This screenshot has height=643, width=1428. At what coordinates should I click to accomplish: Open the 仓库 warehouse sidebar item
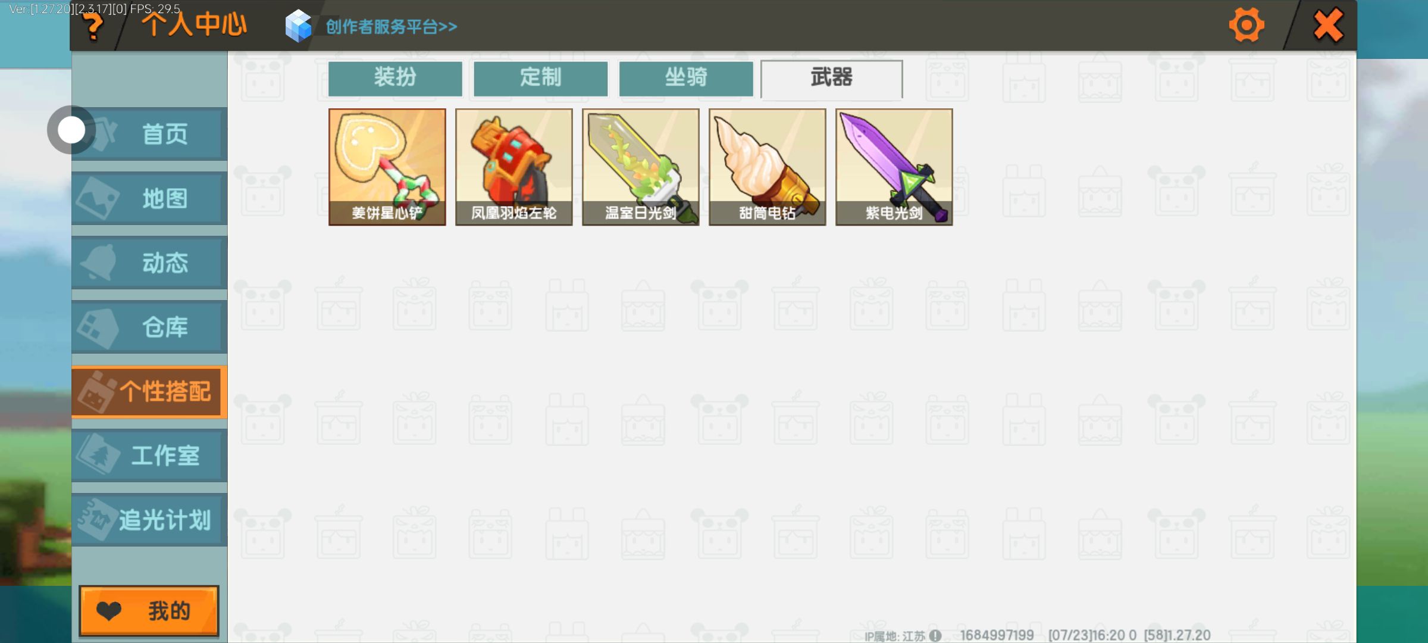[x=149, y=327]
